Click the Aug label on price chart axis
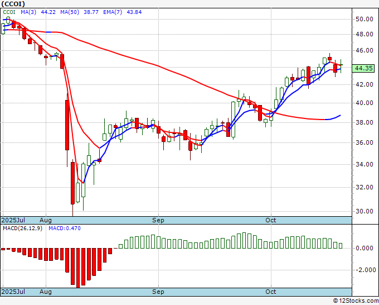This screenshot has width=379, height=305. (x=46, y=220)
